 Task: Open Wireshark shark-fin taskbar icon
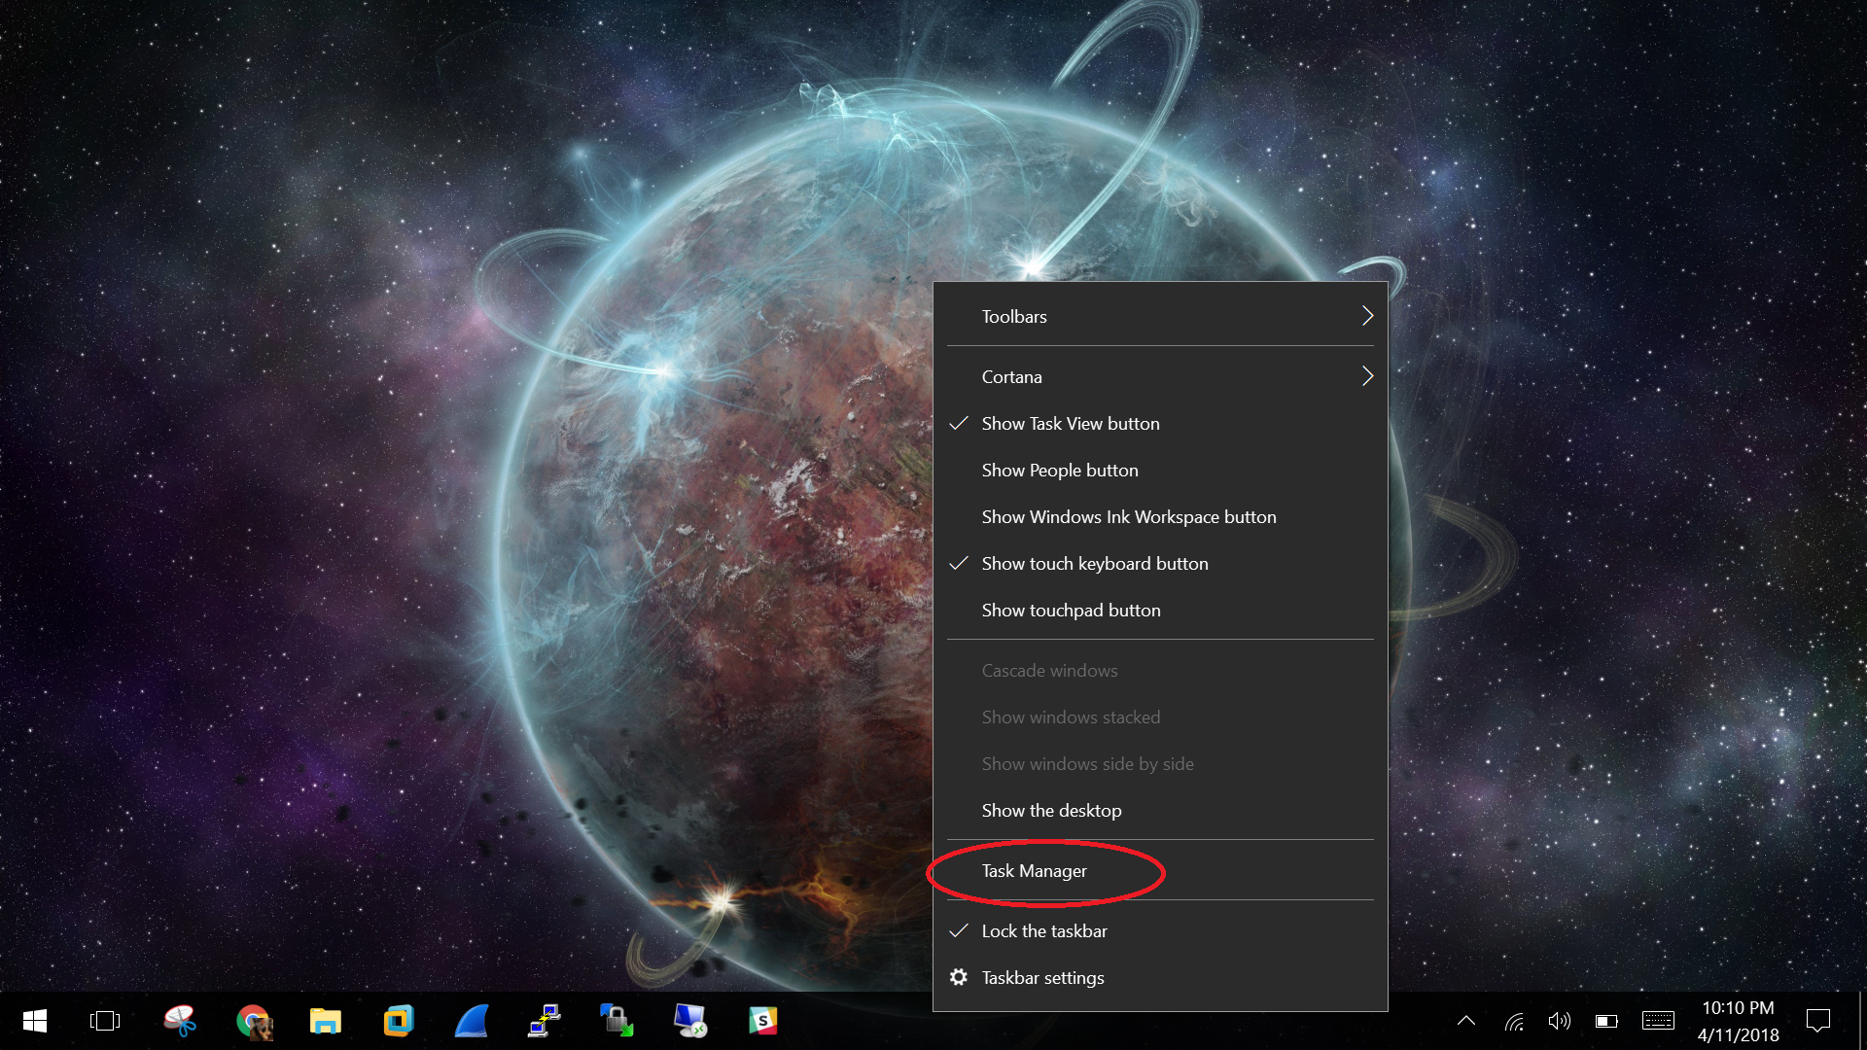[x=472, y=1021]
